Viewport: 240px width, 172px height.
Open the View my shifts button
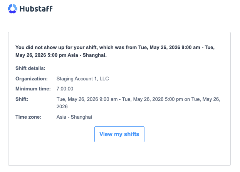coord(119,134)
